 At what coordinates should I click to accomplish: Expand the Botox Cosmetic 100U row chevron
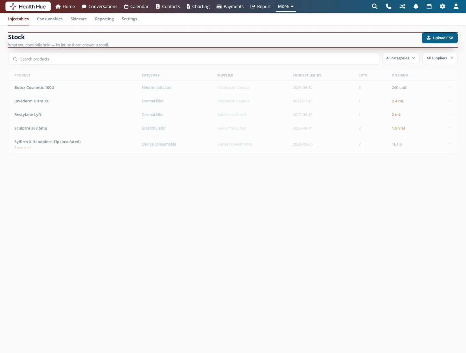click(450, 87)
